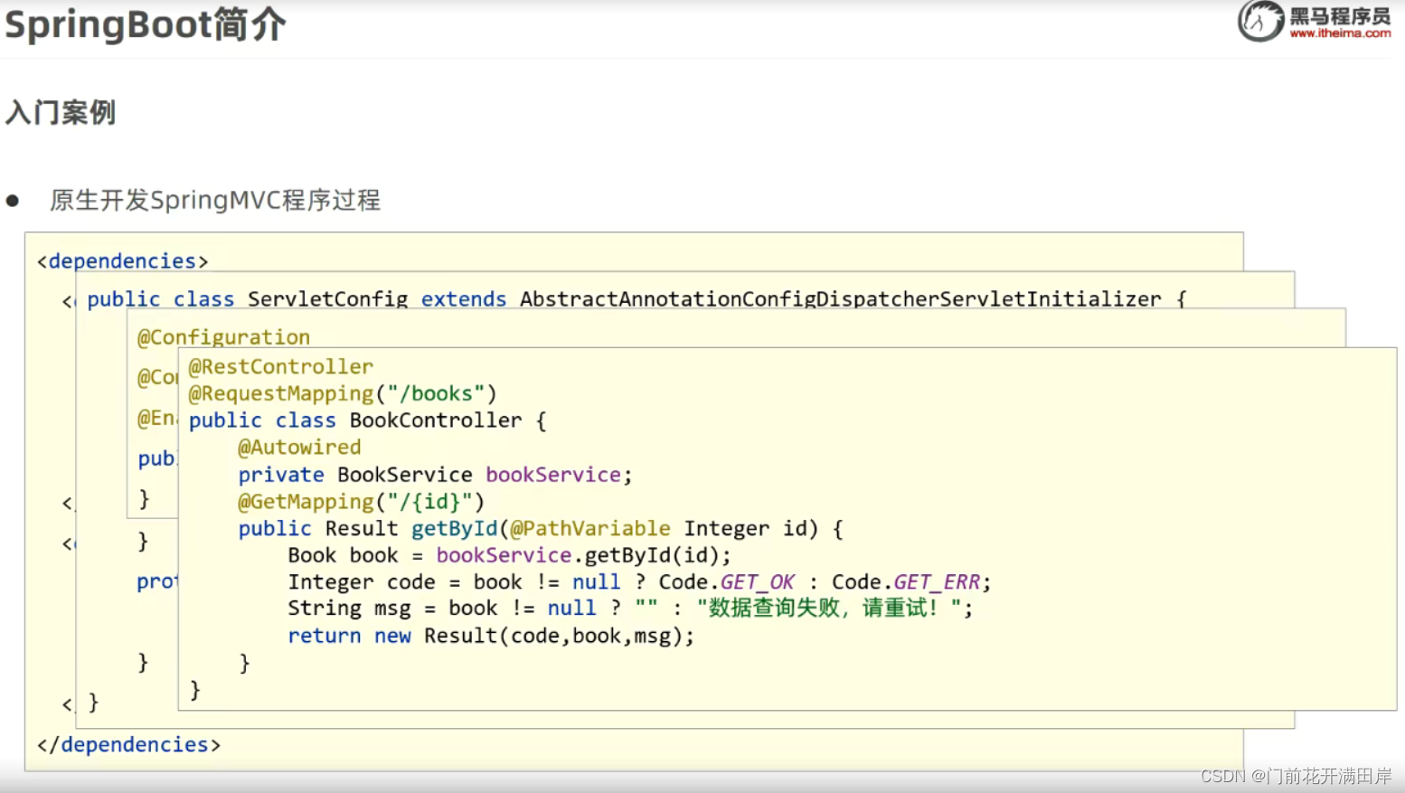This screenshot has width=1405, height=793.
Task: Click the getById method name in signature
Action: [455, 529]
